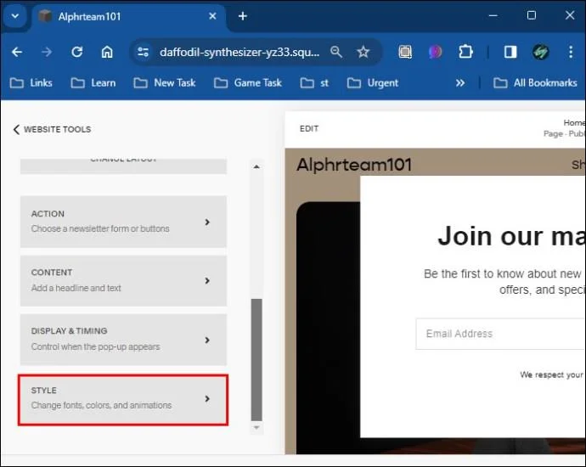The image size is (586, 467).
Task: Go back to the previous page
Action: point(17,52)
